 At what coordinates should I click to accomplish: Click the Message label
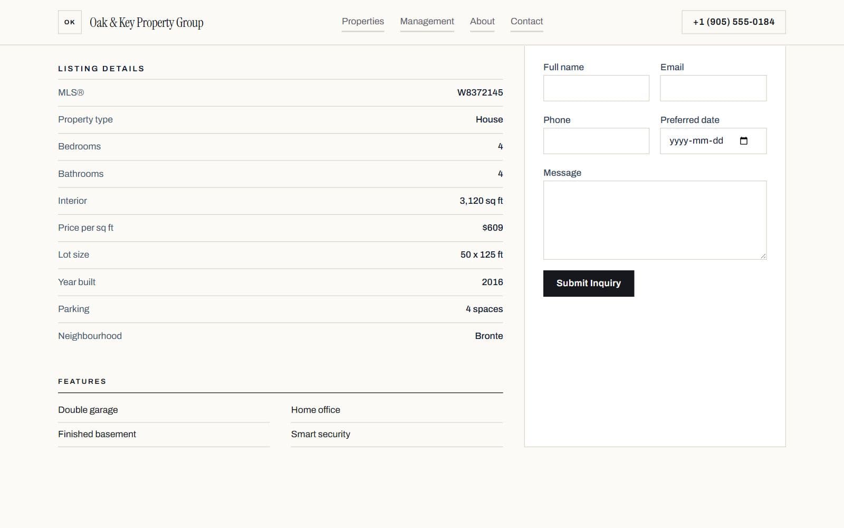point(562,173)
